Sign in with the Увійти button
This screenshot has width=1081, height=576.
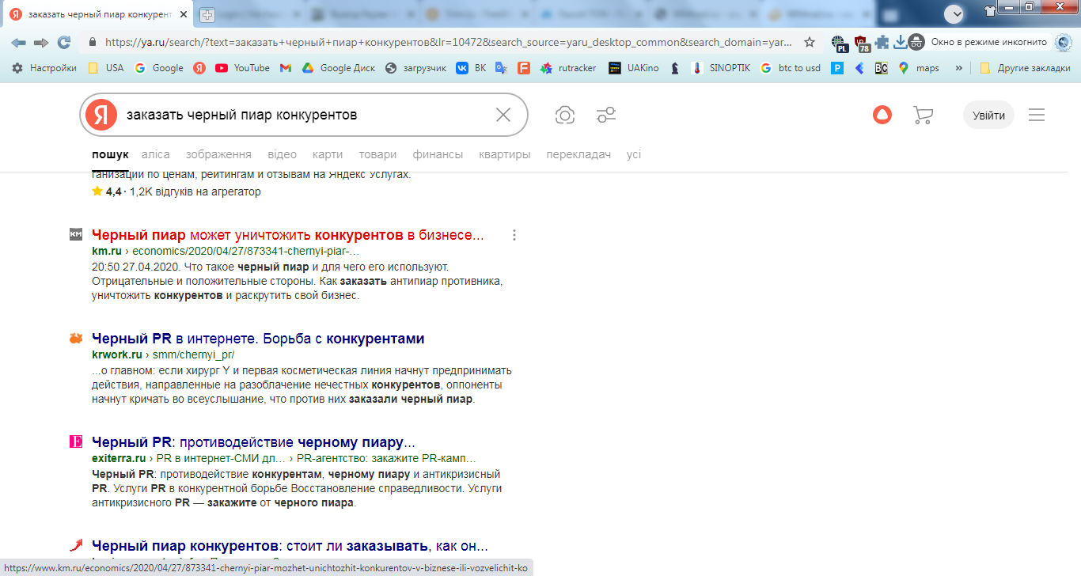point(988,116)
